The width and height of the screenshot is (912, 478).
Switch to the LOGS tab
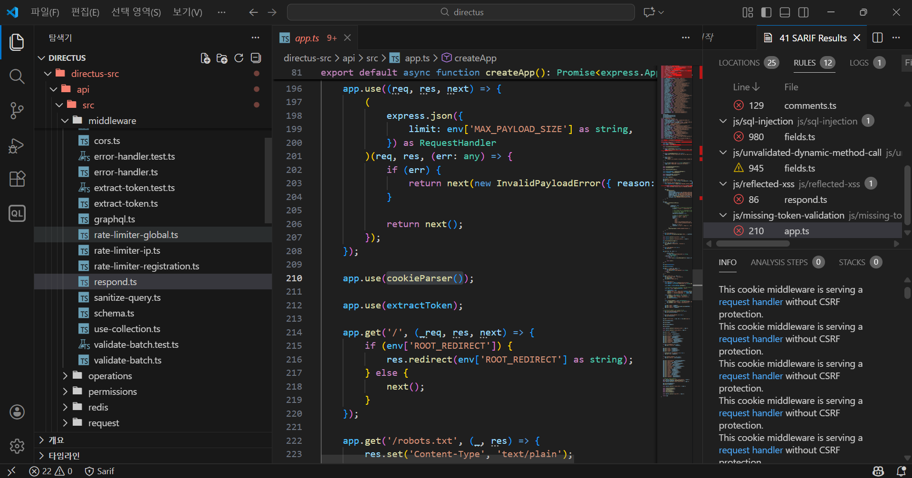pos(867,63)
